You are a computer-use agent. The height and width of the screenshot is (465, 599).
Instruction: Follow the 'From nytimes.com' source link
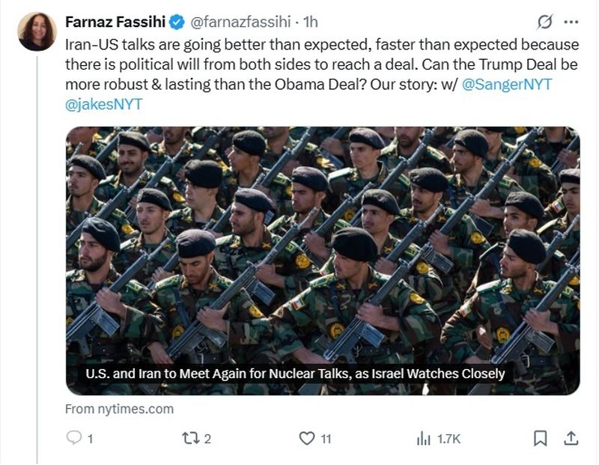pos(119,409)
